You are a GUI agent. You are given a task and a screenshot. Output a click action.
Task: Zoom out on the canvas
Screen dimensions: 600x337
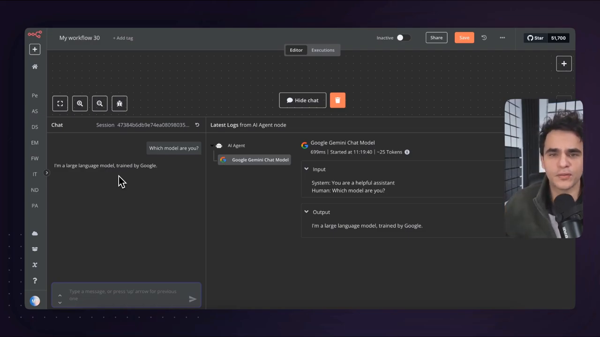[99, 103]
